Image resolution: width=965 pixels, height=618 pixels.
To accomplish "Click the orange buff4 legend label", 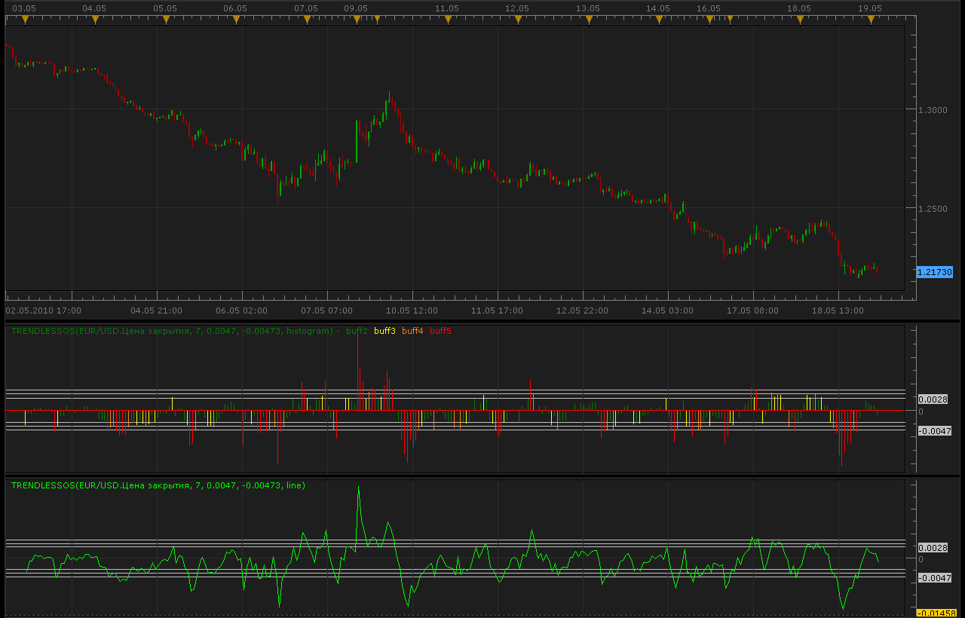I will point(412,331).
